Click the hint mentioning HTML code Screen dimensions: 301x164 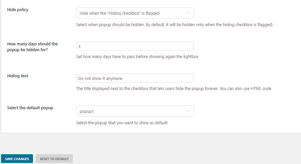coord(174,89)
